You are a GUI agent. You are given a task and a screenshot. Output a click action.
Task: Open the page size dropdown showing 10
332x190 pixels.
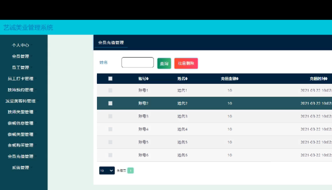point(107,171)
